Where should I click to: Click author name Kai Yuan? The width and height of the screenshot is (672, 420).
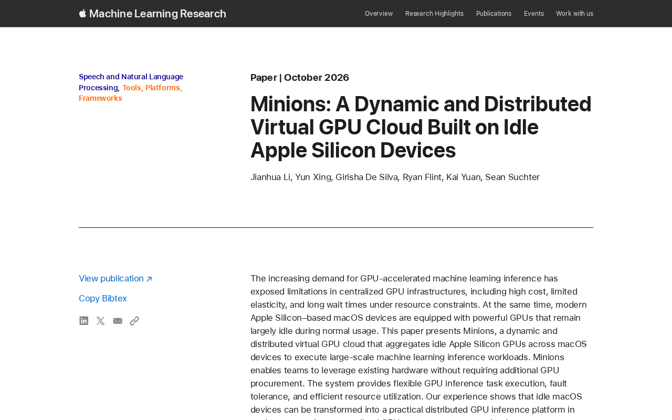pos(463,177)
